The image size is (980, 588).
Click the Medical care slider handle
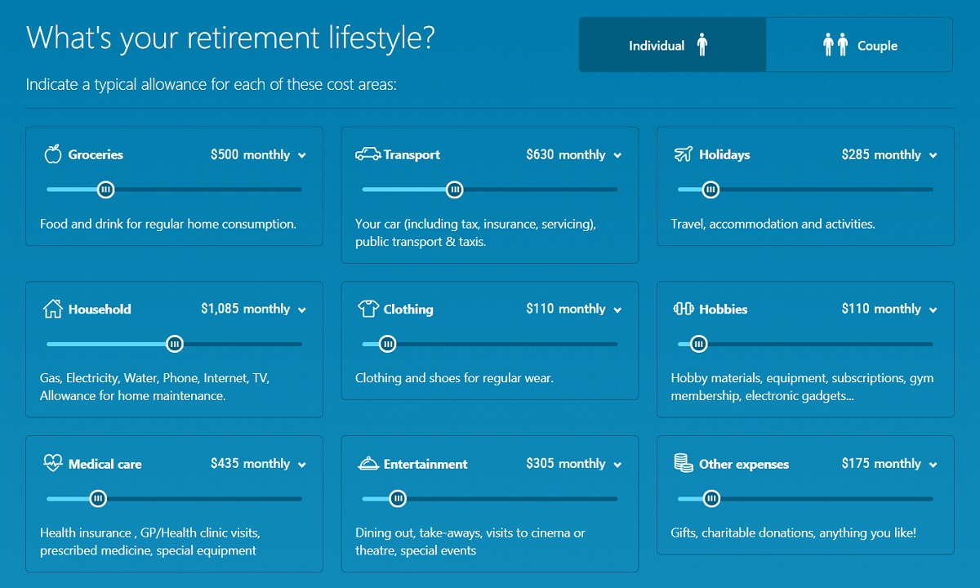tap(98, 498)
